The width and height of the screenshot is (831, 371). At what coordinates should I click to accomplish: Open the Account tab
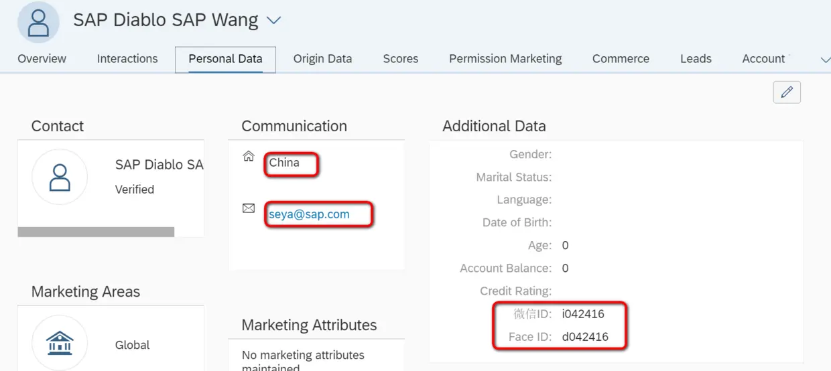tap(763, 59)
